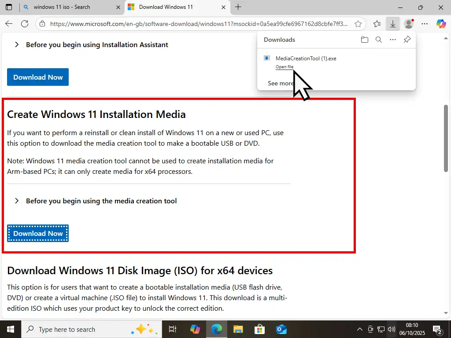The image size is (451, 338).
Task: Click Download Now for Installation Assistant
Action: (38, 77)
